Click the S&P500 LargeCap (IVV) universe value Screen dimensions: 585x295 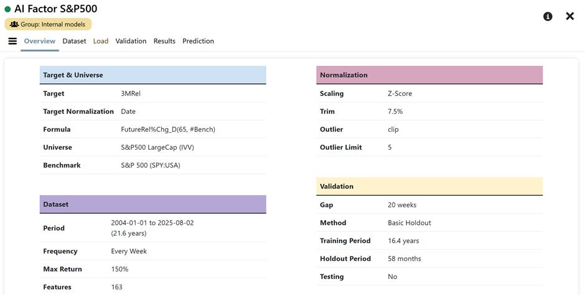tap(157, 147)
